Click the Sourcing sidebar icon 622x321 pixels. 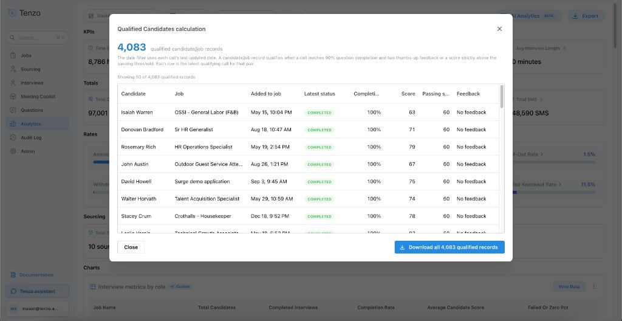[x=13, y=69]
